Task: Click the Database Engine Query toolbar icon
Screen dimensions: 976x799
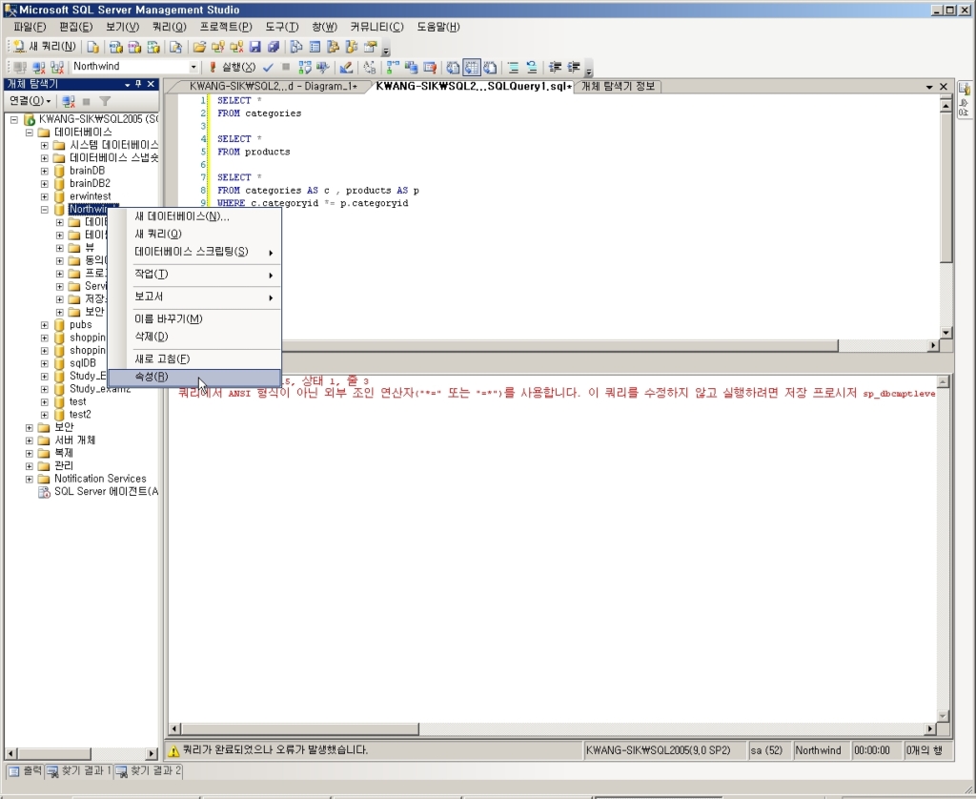Action: coord(92,47)
